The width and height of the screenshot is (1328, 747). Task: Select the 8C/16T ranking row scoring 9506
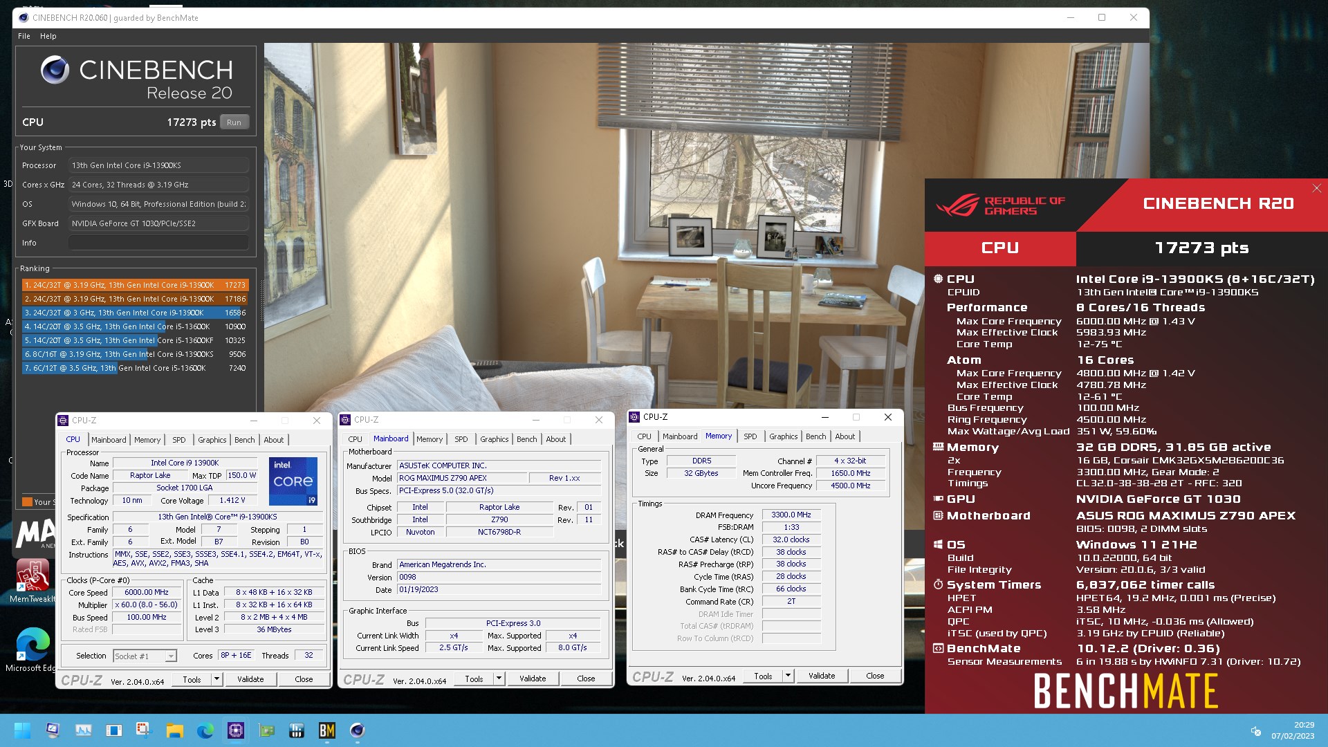click(135, 354)
